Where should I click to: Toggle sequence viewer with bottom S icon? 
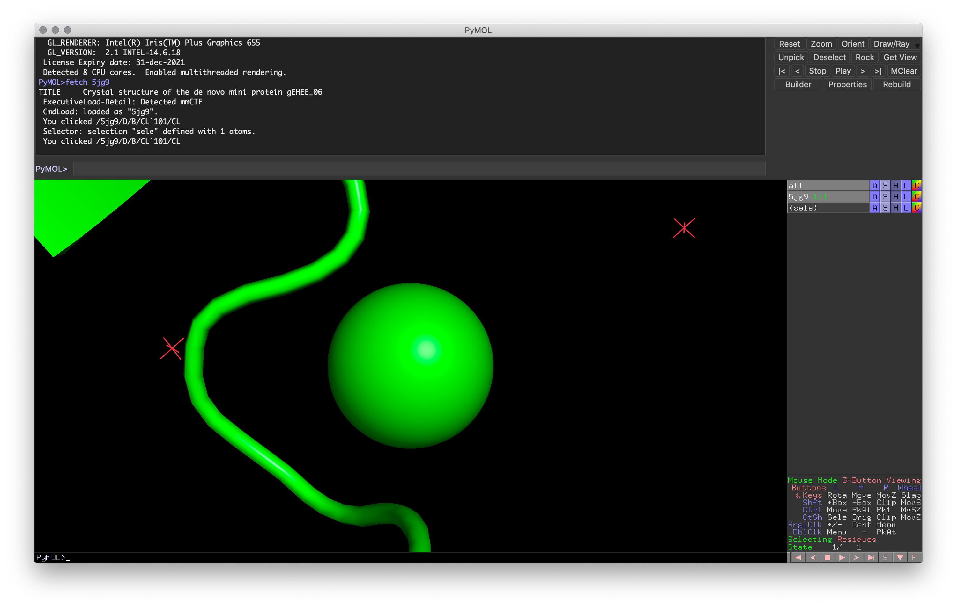pos(885,557)
